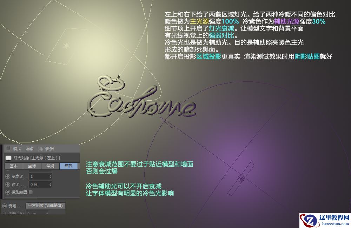The image size is (351, 228).
Task: Open the 平方倒数(物理精度) falloff dropdown
Action: [45, 206]
